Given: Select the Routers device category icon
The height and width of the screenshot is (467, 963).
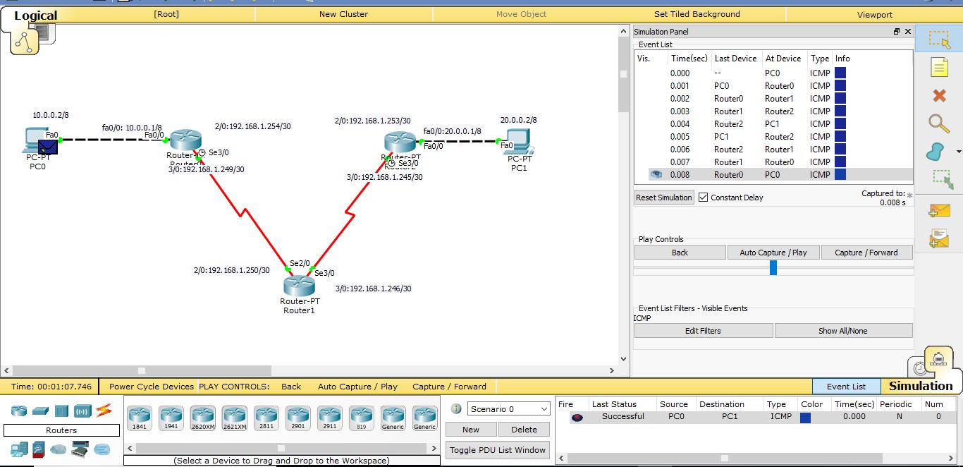Looking at the screenshot, I should pos(19,411).
